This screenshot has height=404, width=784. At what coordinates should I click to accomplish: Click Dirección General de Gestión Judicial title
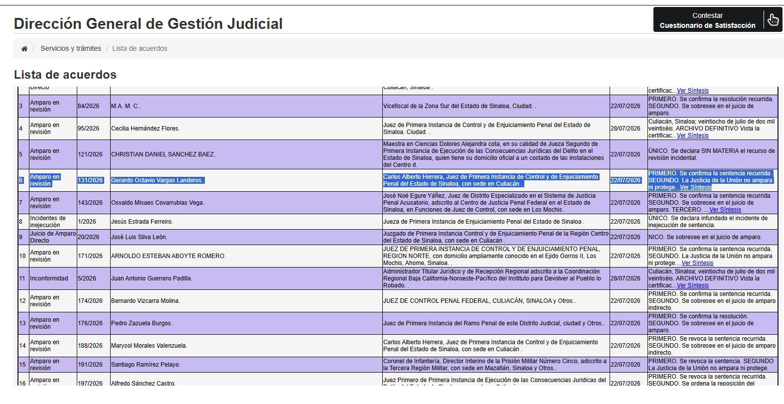pyautogui.click(x=148, y=23)
